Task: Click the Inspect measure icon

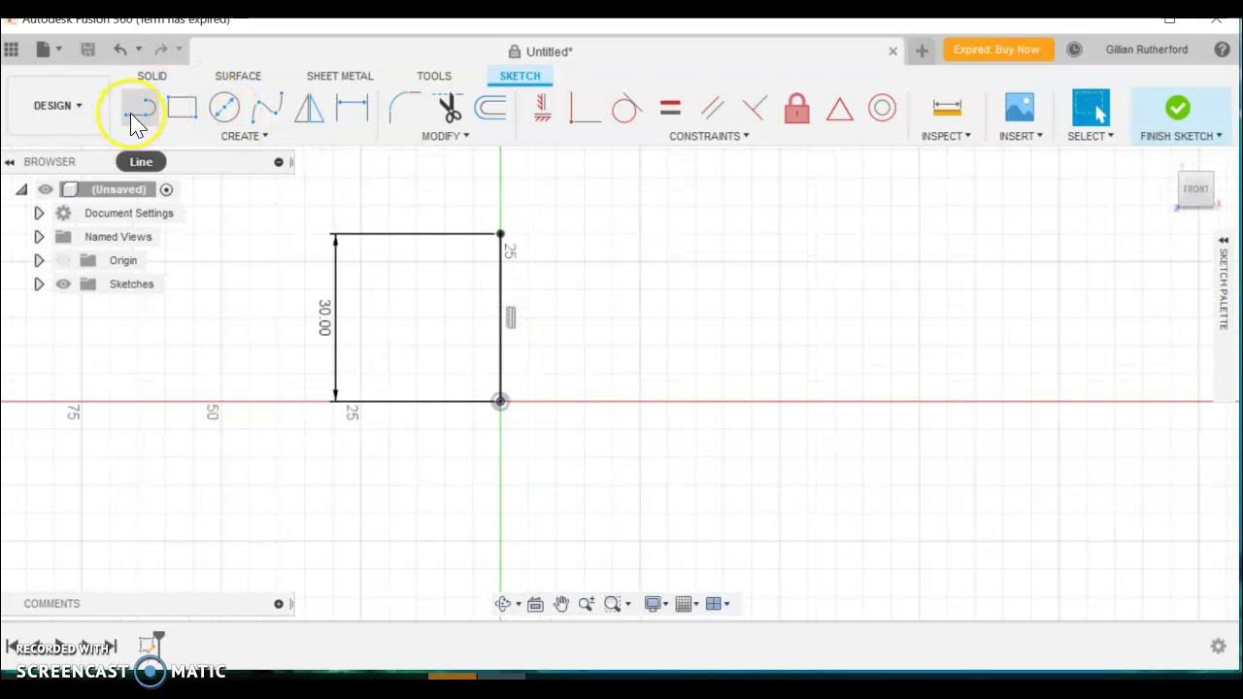Action: pos(947,108)
